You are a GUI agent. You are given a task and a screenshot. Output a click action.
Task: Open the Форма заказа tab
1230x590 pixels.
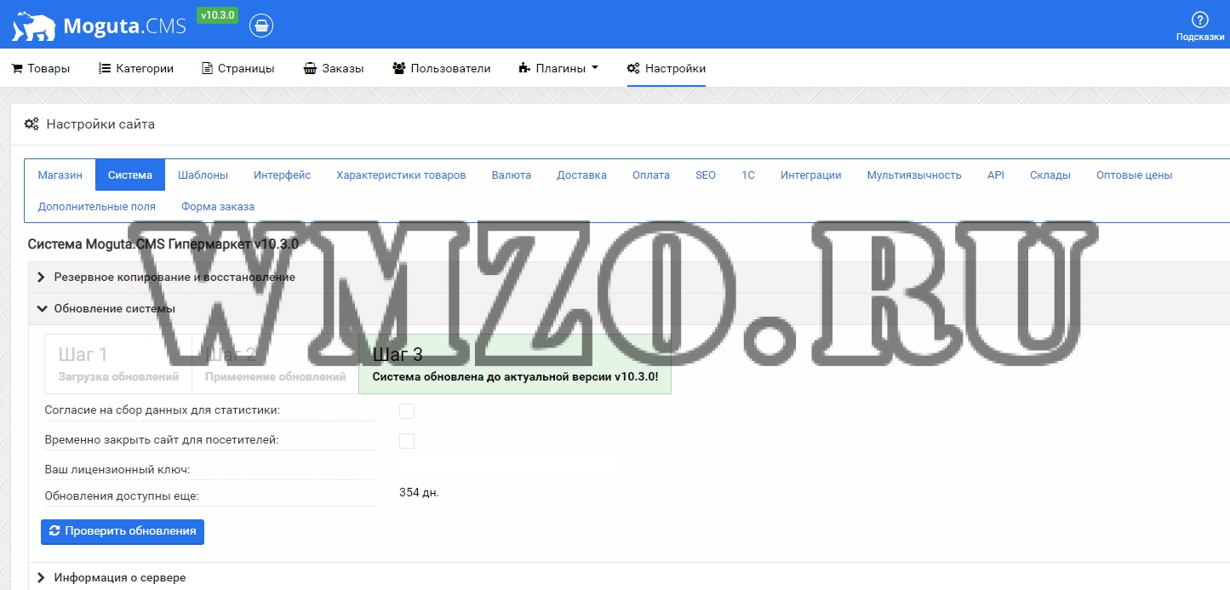pos(218,206)
